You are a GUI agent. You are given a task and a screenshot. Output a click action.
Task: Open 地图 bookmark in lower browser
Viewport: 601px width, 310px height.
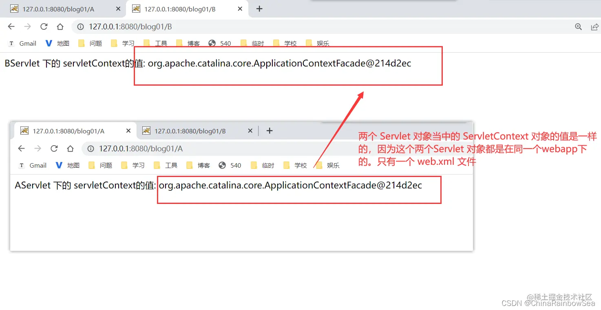[x=68, y=165]
